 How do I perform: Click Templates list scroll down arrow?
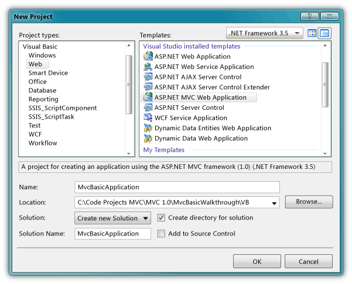[x=325, y=154]
